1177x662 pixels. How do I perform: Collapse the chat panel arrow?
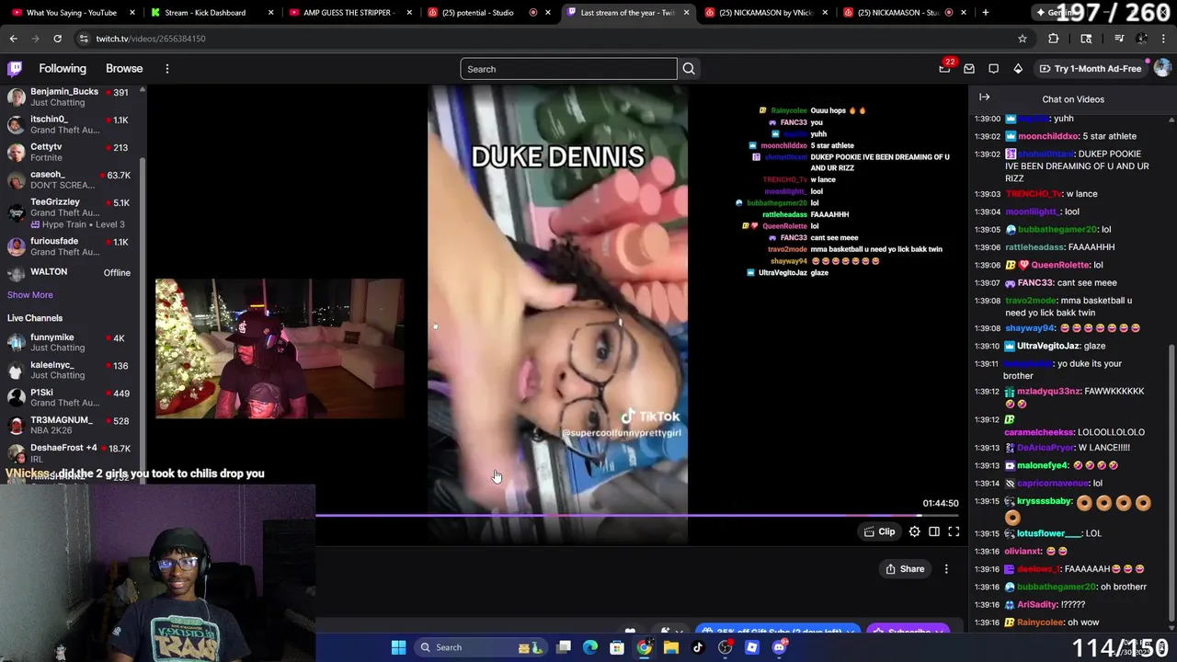coord(985,97)
